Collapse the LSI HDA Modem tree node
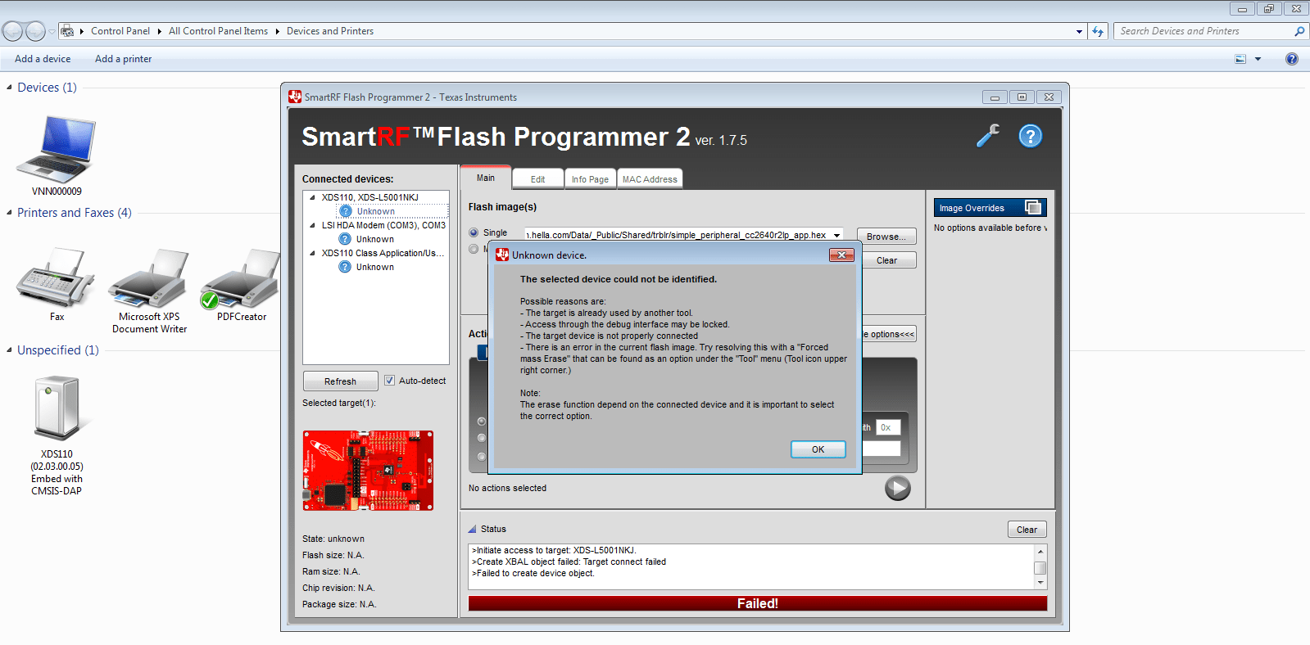Viewport: 1310px width, 645px height. 312,225
